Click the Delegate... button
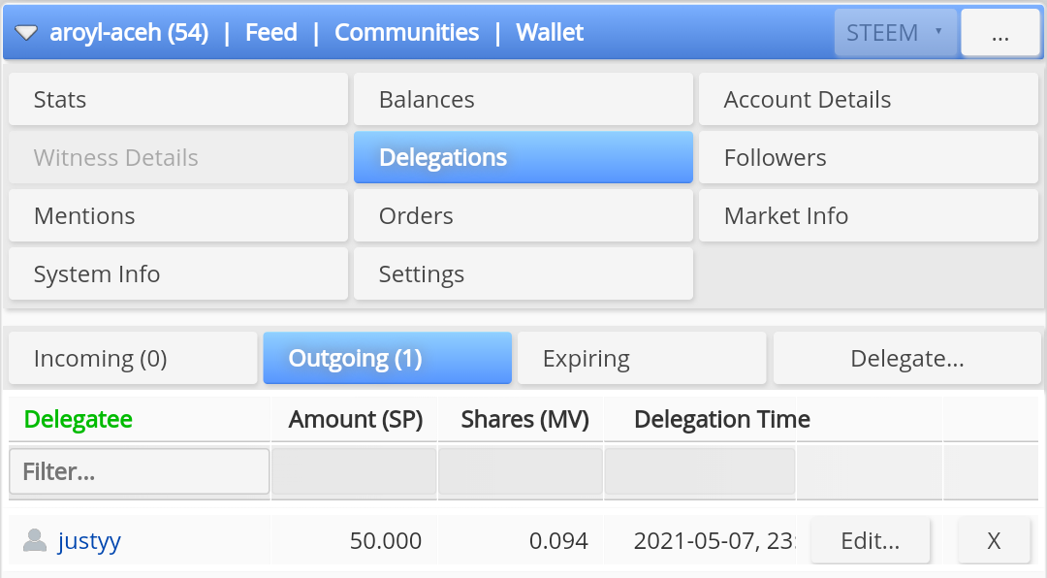 [x=906, y=359]
